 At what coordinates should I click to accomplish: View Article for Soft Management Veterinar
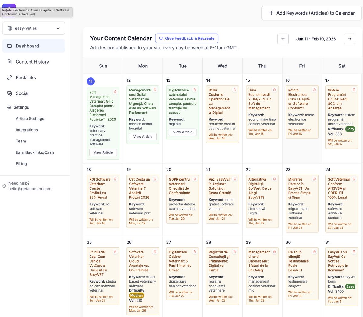click(103, 152)
